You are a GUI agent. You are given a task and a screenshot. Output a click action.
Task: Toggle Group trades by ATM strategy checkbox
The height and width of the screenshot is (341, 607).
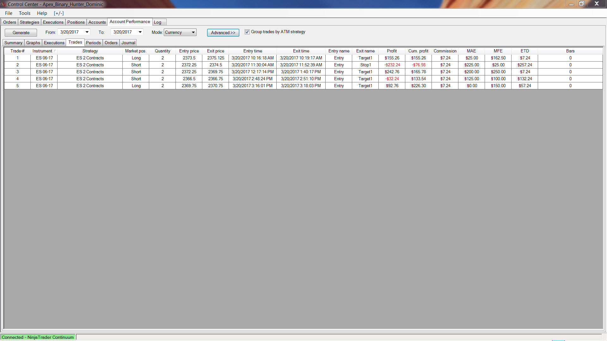pos(247,32)
